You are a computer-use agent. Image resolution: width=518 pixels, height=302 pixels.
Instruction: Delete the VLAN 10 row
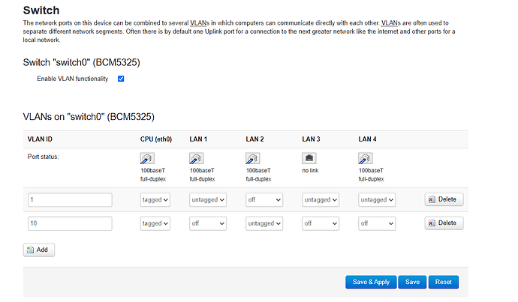pyautogui.click(x=444, y=223)
